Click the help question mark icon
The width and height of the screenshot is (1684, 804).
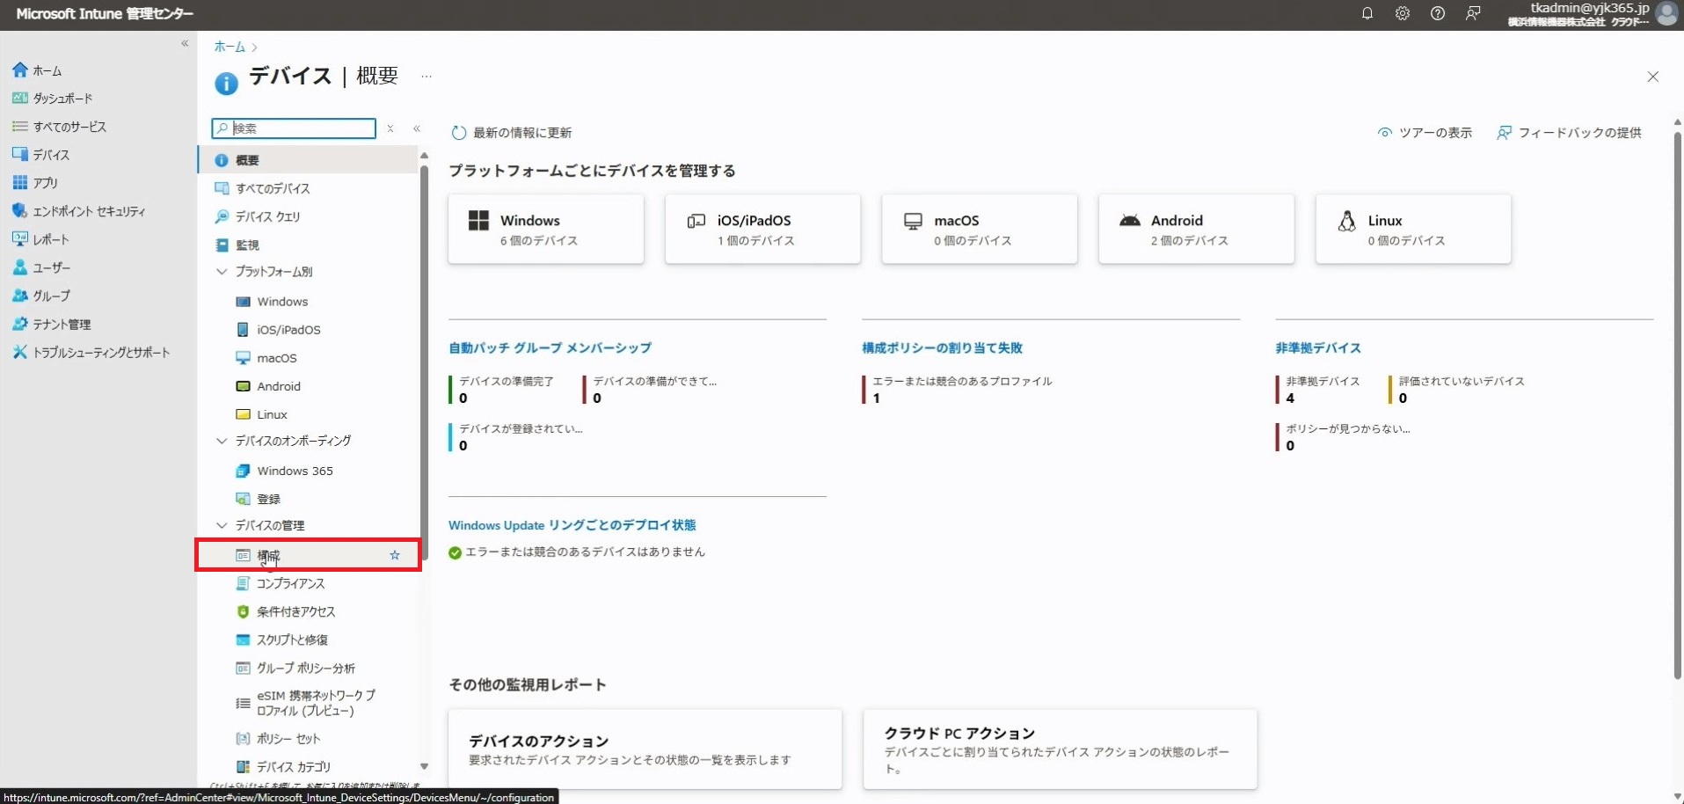[1437, 13]
